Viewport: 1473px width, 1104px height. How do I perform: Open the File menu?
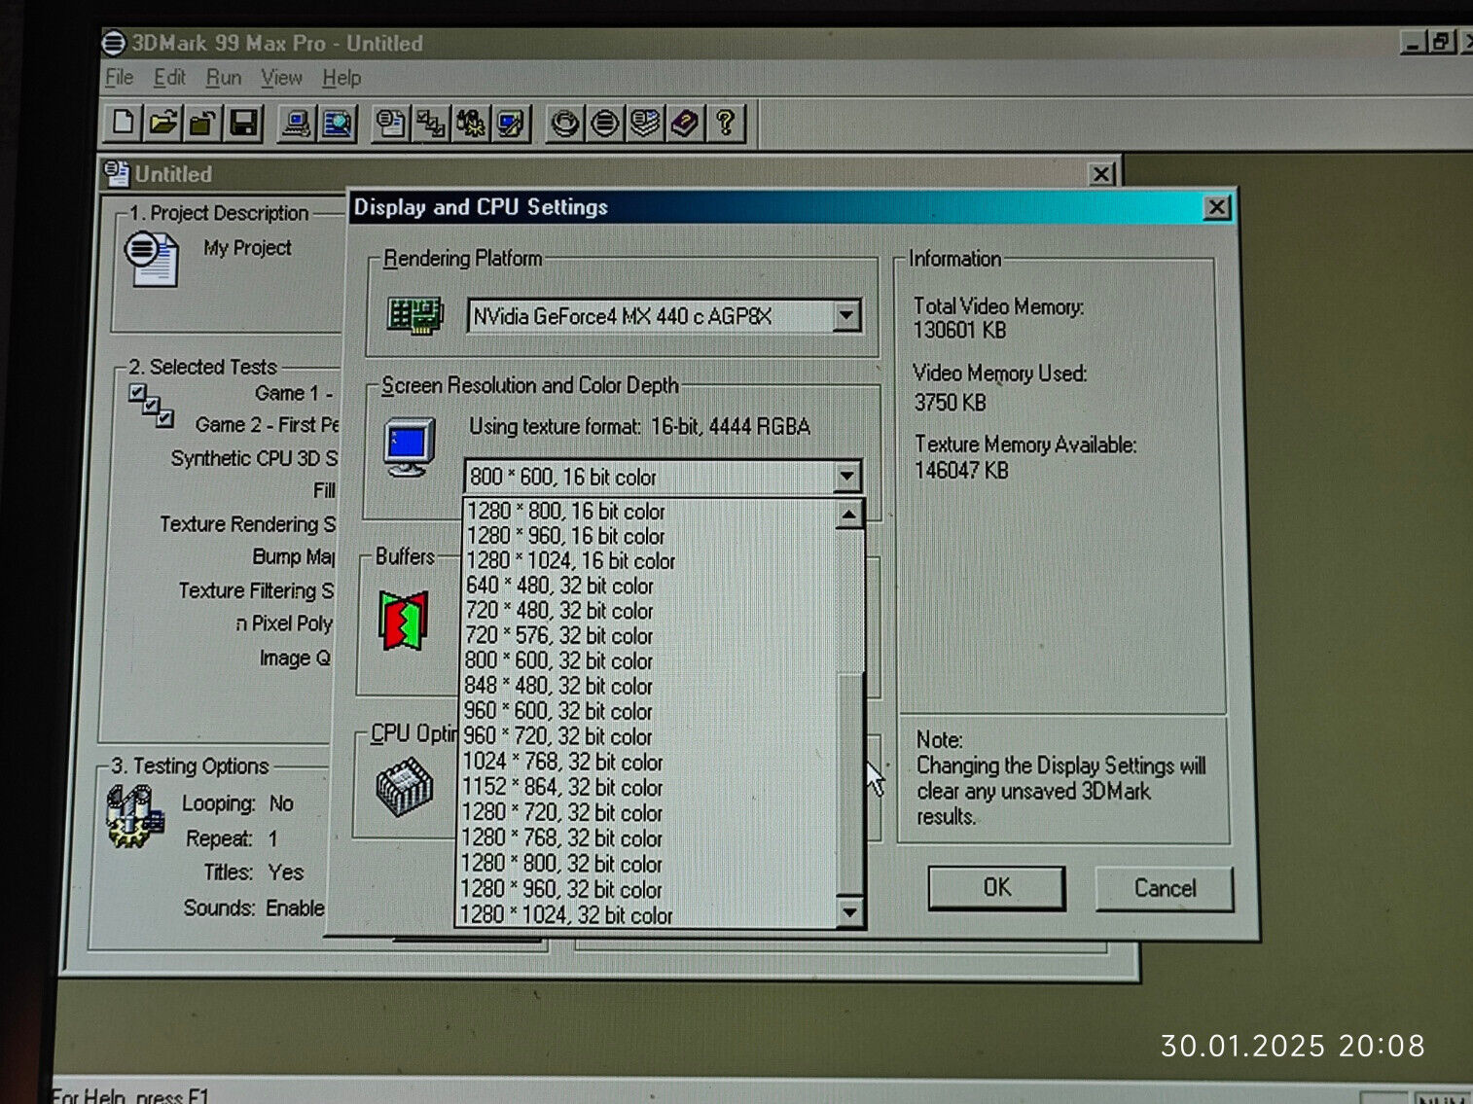coord(120,77)
